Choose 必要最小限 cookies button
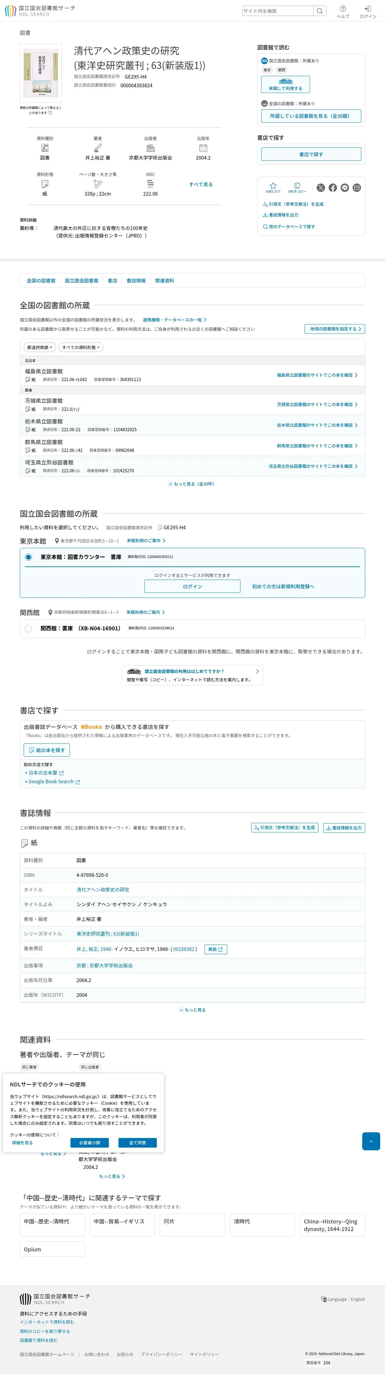The image size is (385, 1374). click(90, 1143)
